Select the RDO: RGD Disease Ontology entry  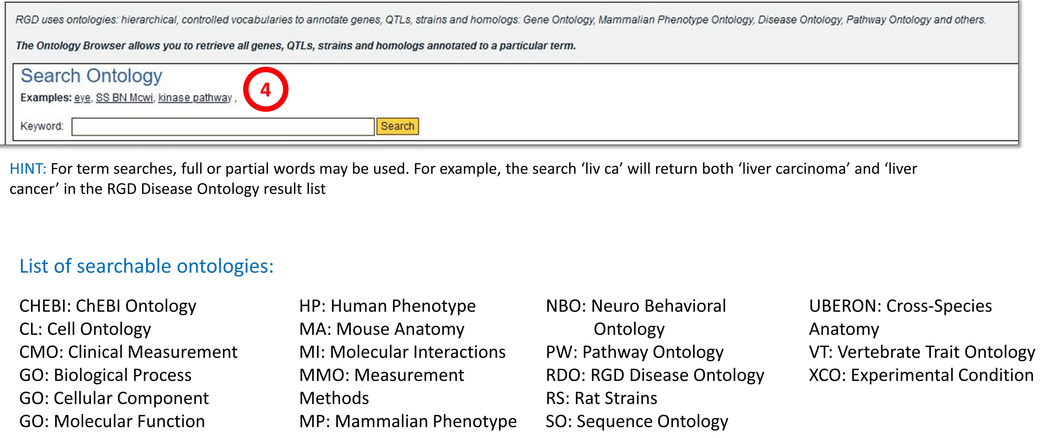tap(655, 375)
